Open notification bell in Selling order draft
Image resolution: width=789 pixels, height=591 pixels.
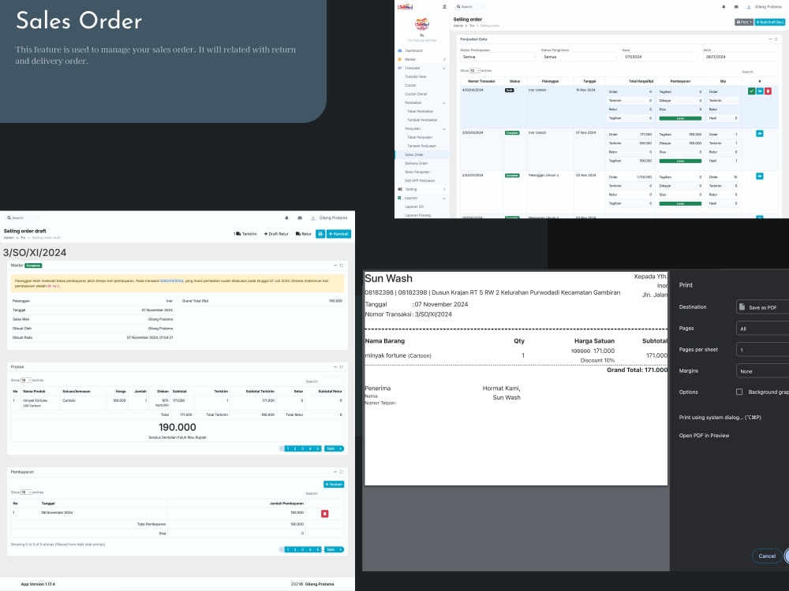(x=287, y=218)
